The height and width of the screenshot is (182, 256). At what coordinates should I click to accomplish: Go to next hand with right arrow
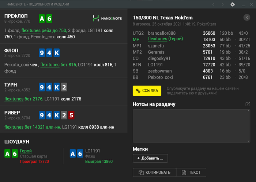[x=222, y=4]
